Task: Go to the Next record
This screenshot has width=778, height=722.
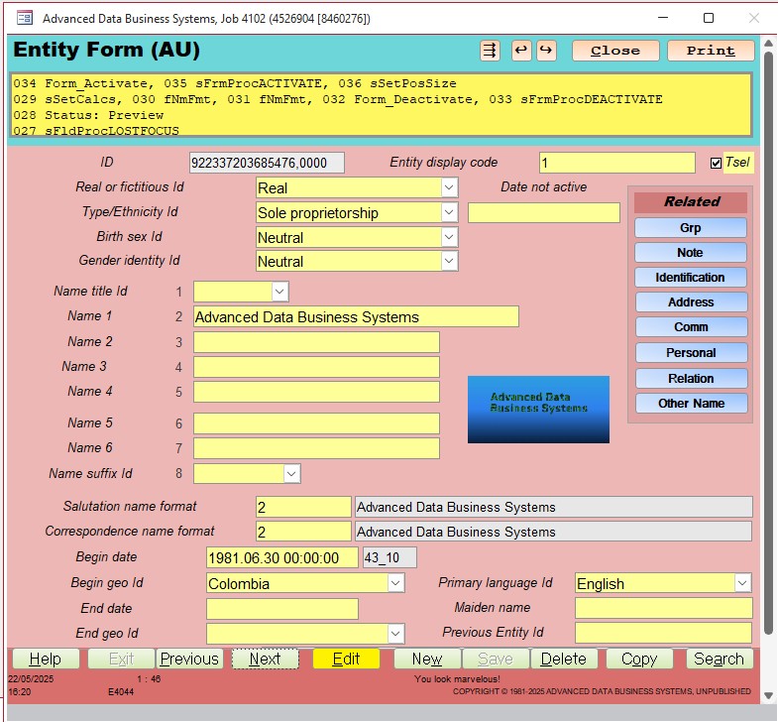Action: [265, 659]
